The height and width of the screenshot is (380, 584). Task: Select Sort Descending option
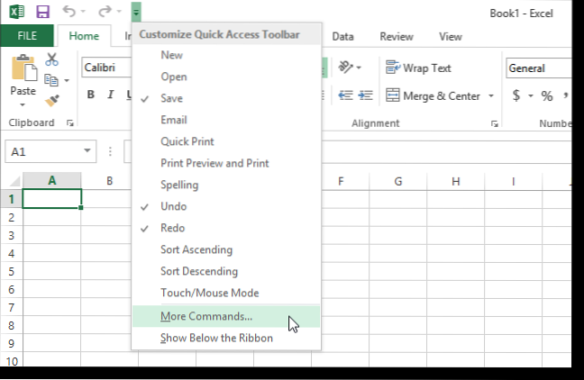coord(226,271)
